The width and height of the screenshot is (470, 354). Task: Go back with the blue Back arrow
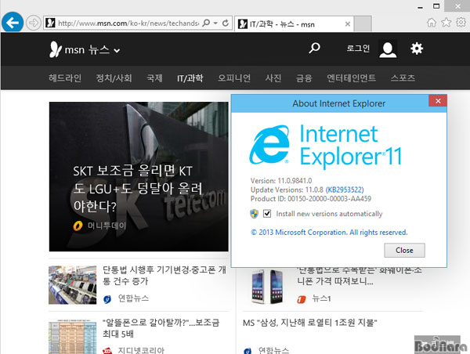(x=13, y=23)
